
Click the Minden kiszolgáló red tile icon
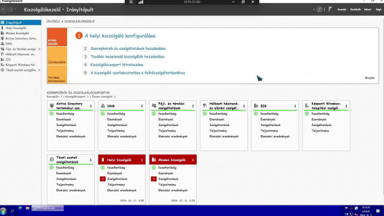pyautogui.click(x=154, y=160)
